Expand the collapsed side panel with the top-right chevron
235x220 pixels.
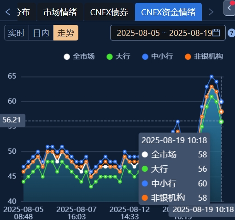coord(229,8)
